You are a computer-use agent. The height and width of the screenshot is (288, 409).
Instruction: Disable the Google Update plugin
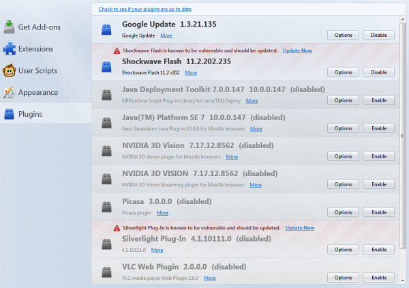pyautogui.click(x=378, y=35)
